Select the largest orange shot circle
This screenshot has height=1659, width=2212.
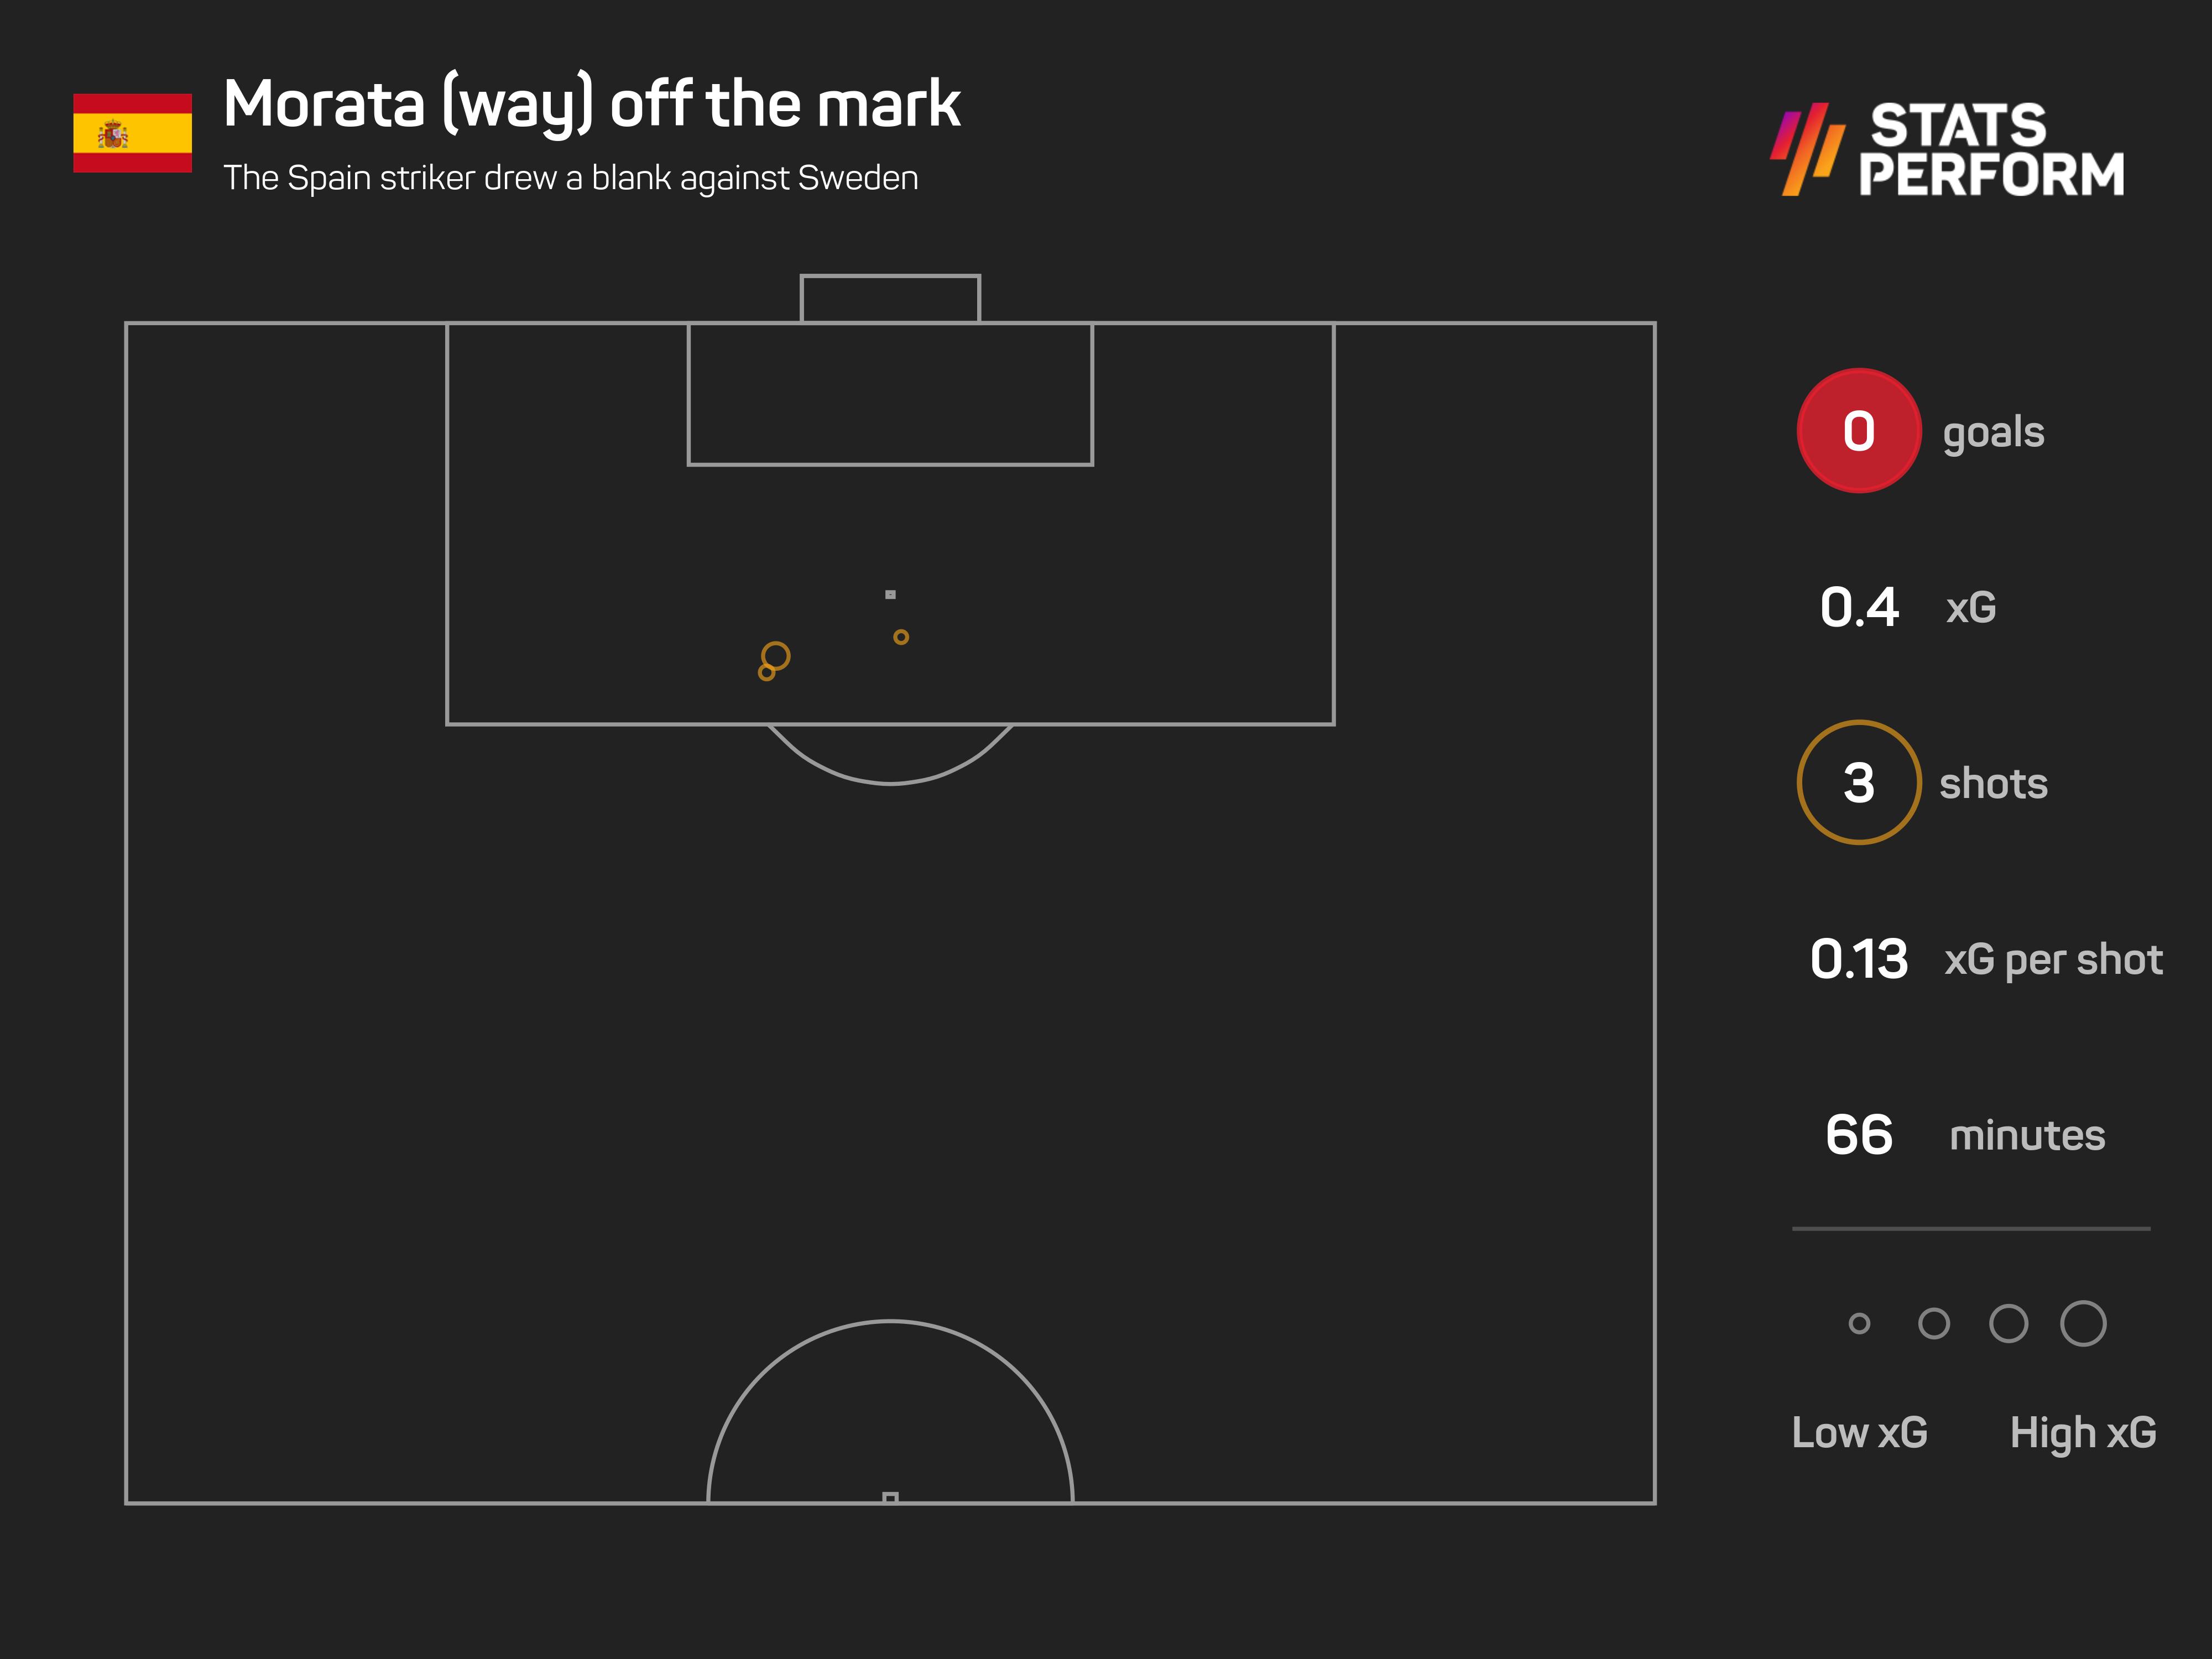click(x=775, y=656)
